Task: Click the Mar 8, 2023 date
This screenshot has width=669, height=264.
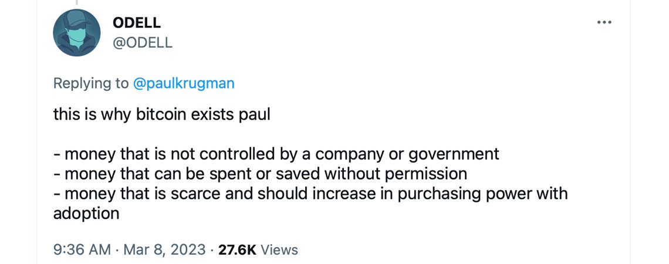Action: coord(163,249)
